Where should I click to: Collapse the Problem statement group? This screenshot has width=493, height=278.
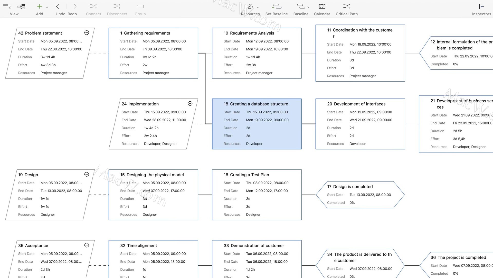pyautogui.click(x=87, y=33)
